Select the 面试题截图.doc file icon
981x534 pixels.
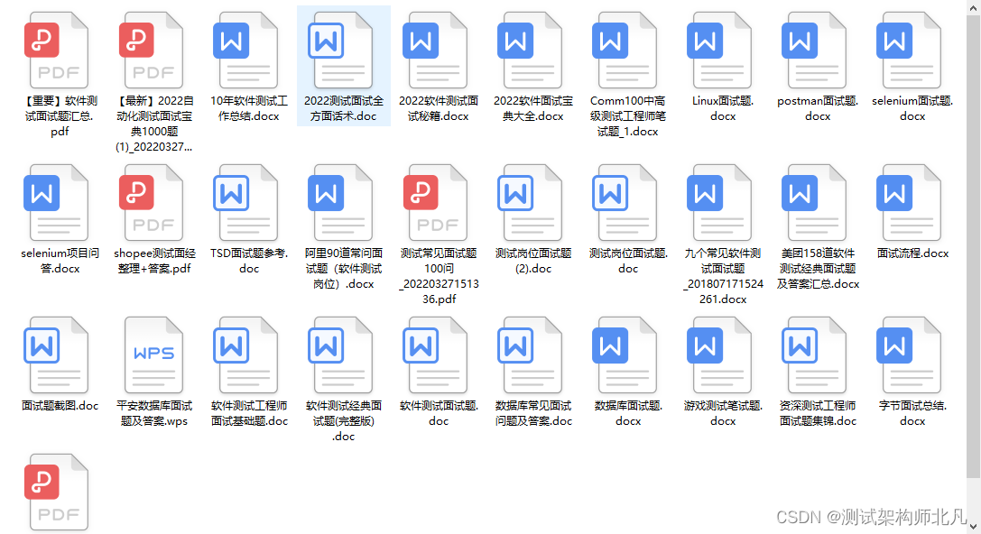pyautogui.click(x=57, y=355)
